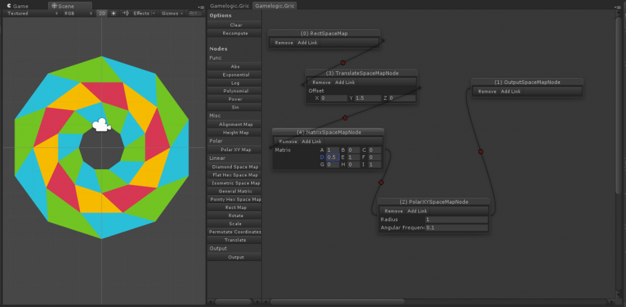This screenshot has width=626, height=307.
Task: Add an Alignment Map node
Action: pos(234,124)
